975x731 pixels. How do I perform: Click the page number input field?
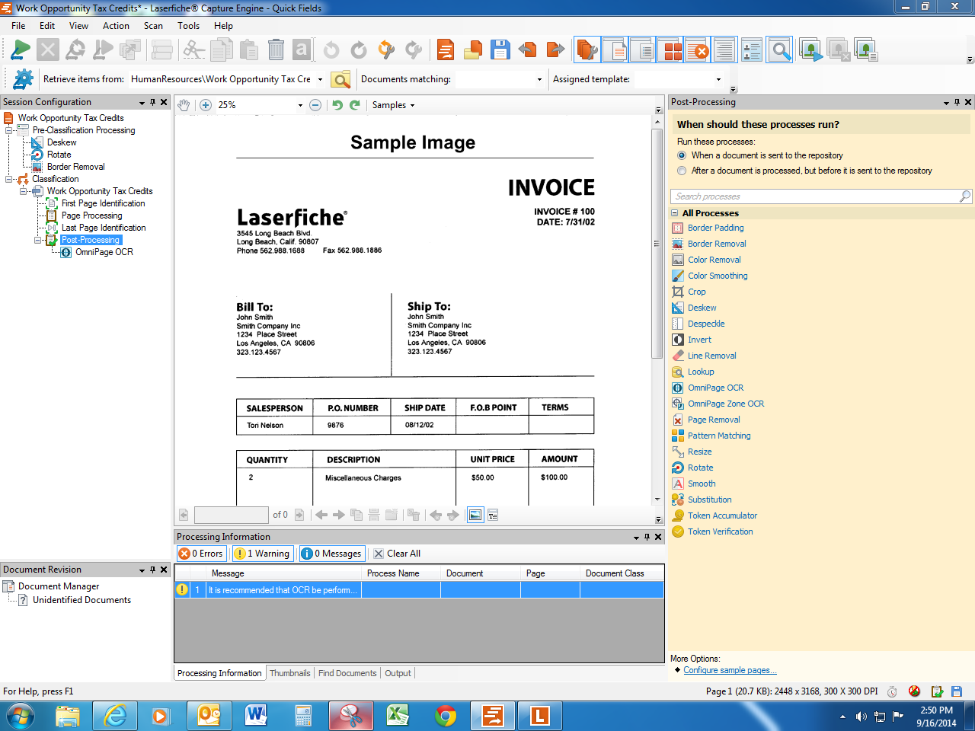pyautogui.click(x=232, y=515)
